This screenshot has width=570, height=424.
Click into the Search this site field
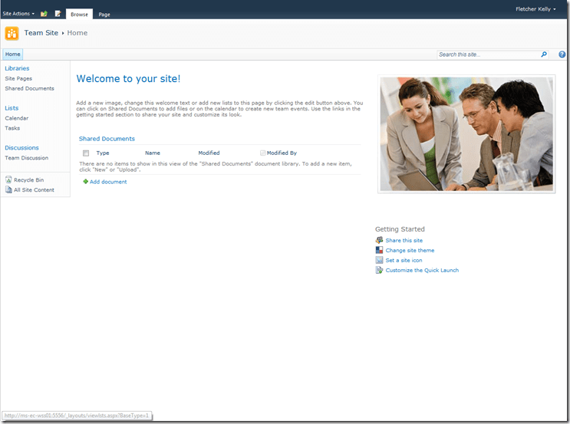487,54
